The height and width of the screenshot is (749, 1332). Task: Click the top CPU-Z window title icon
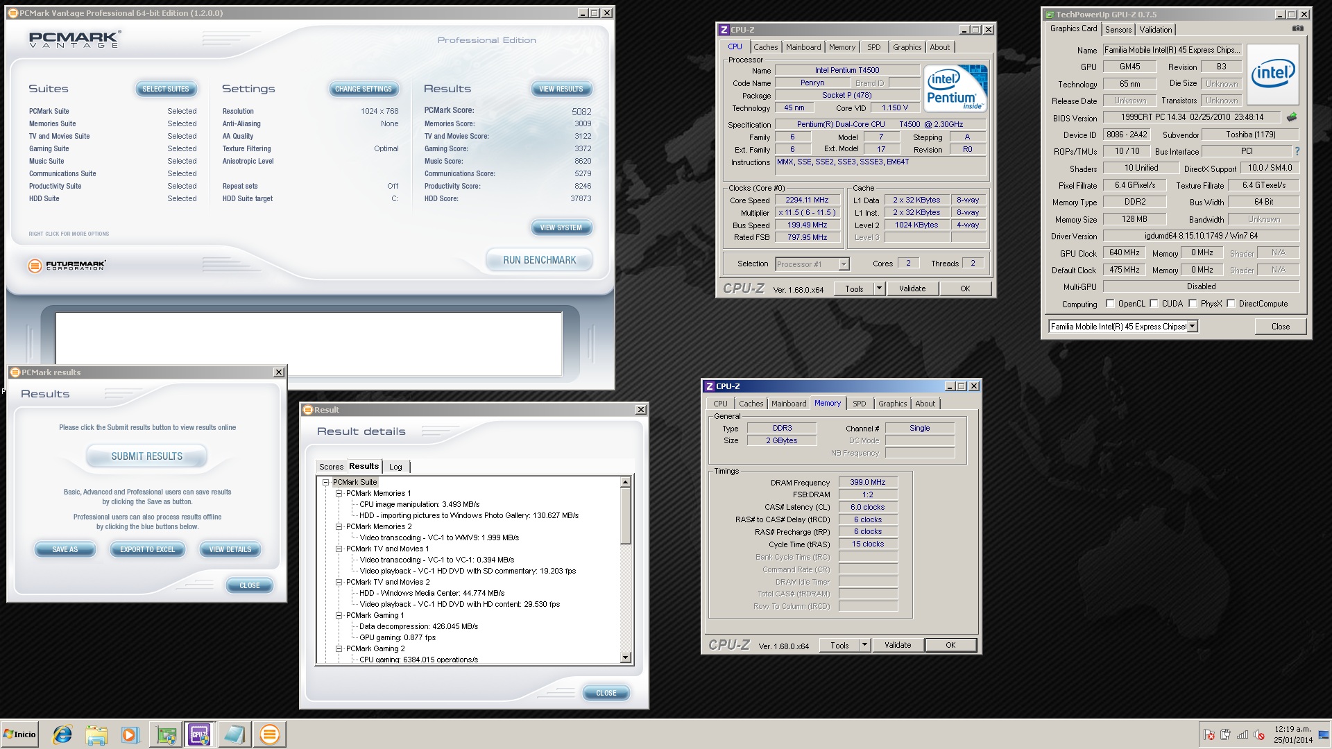click(x=724, y=30)
